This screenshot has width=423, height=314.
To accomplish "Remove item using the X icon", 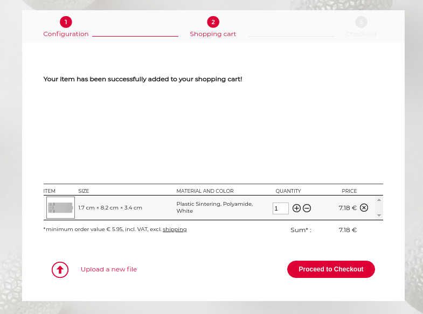I will (364, 207).
